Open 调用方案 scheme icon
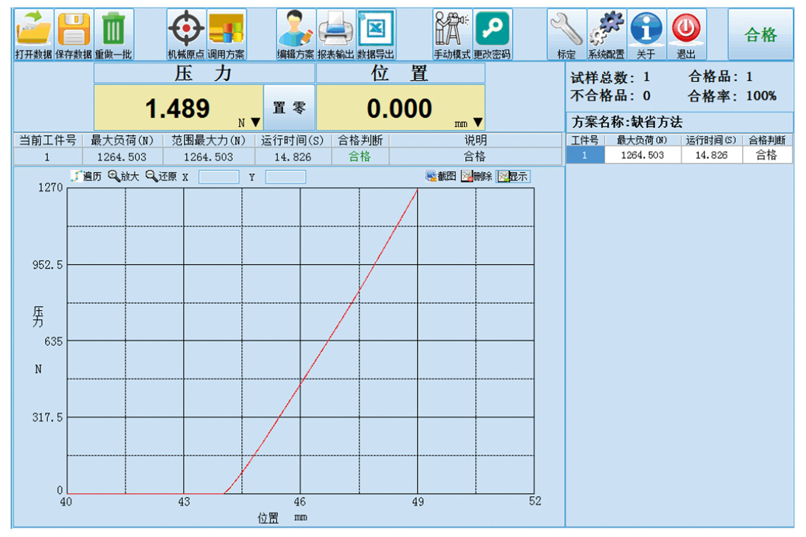 coord(226,34)
